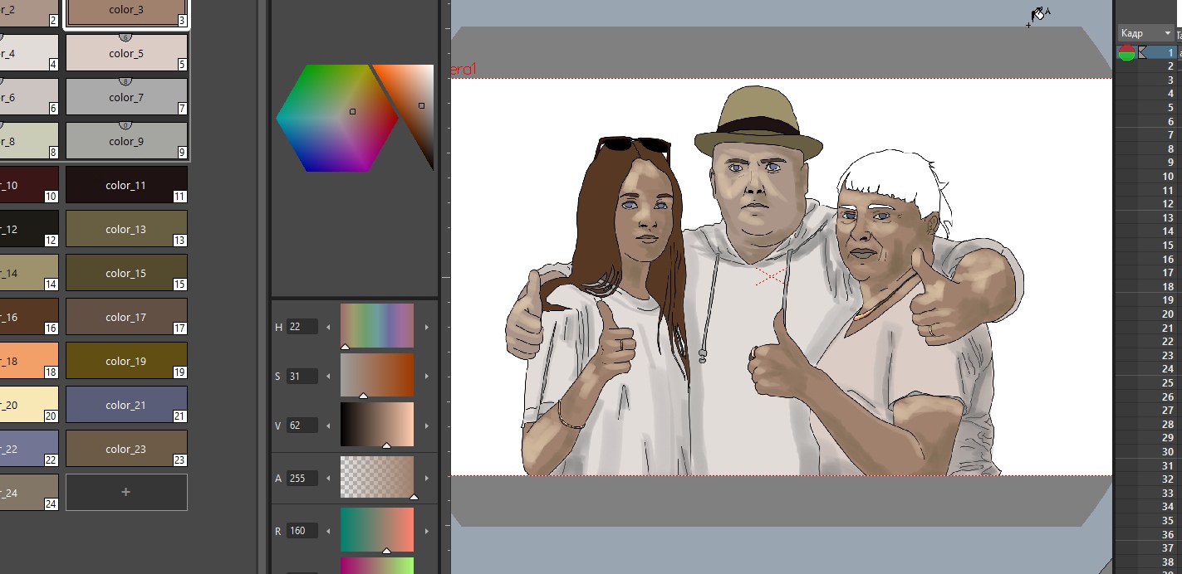Viewport: 1182px width, 574px height.
Task: Click the V value field showing 62
Action: pyautogui.click(x=302, y=426)
